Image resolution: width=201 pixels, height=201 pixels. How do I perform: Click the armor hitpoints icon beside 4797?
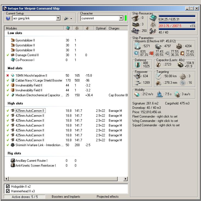(158, 46)
